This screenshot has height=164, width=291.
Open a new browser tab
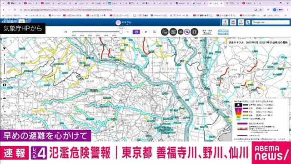coord(260,3)
